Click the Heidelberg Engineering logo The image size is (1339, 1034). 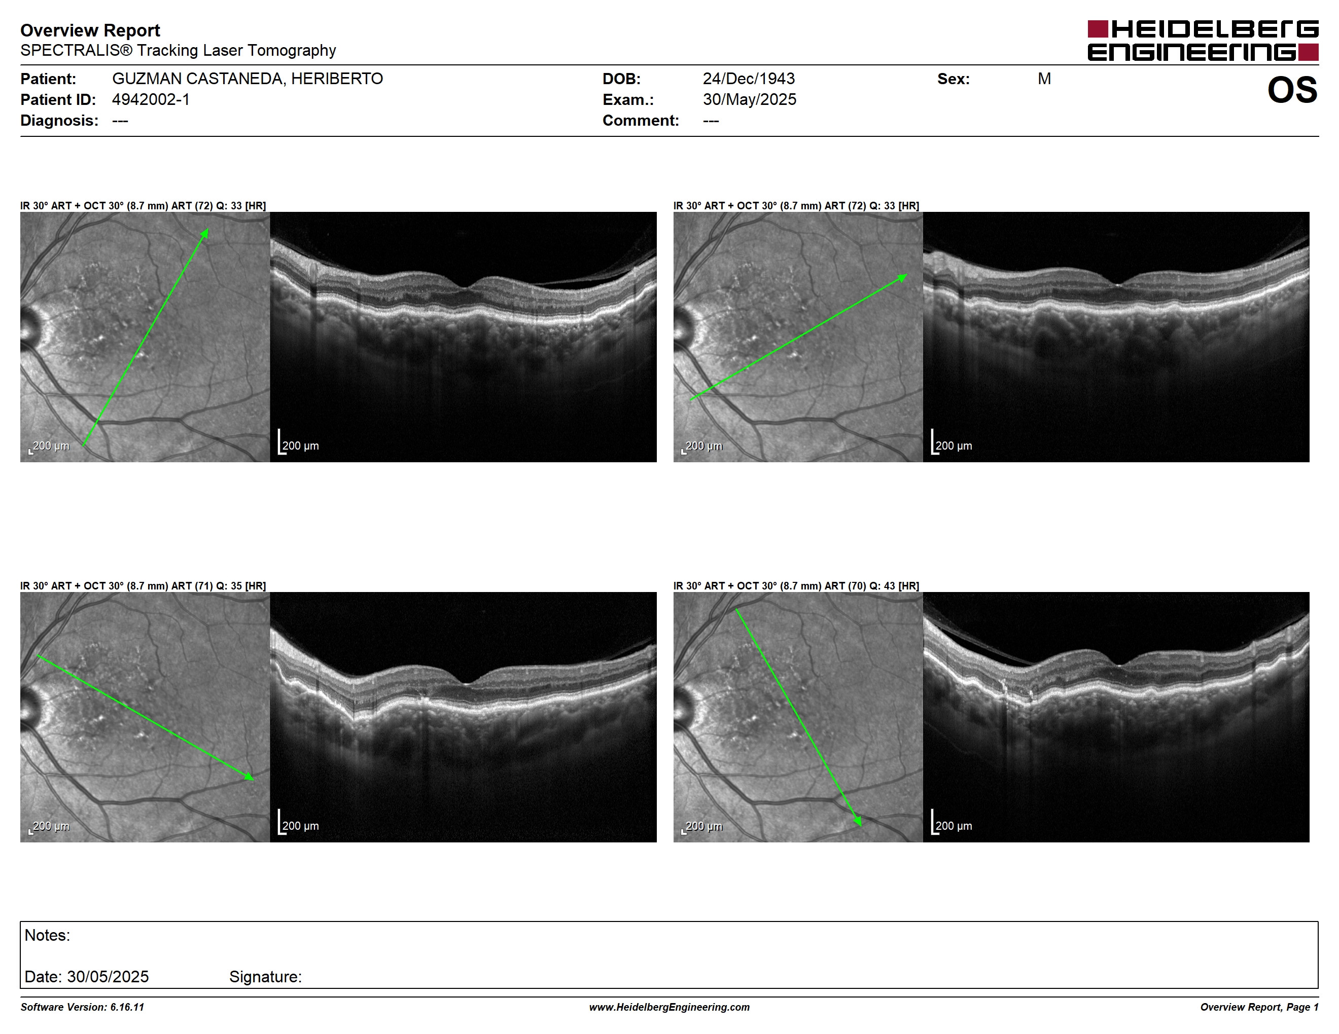click(x=1203, y=41)
